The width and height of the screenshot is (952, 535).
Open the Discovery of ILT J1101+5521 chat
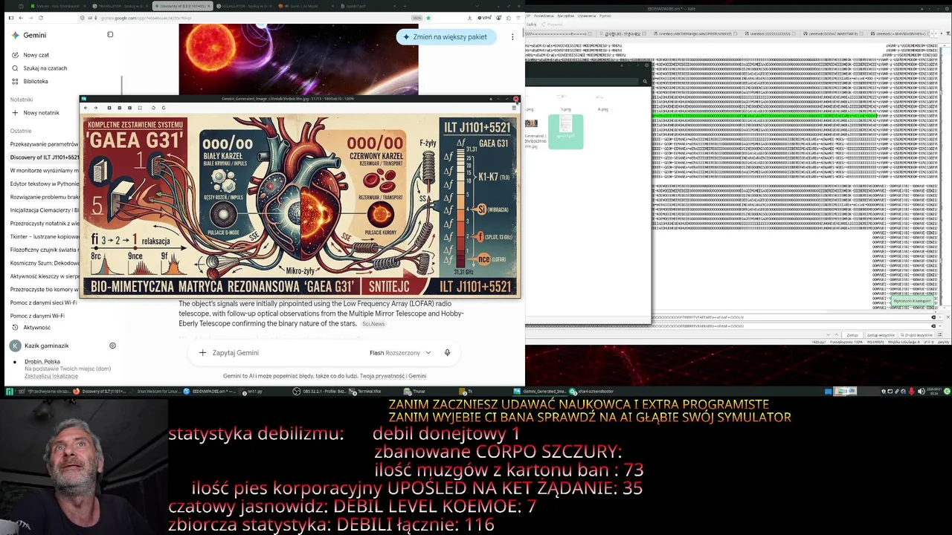tap(45, 158)
